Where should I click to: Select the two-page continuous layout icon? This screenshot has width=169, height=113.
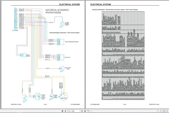click(167, 111)
